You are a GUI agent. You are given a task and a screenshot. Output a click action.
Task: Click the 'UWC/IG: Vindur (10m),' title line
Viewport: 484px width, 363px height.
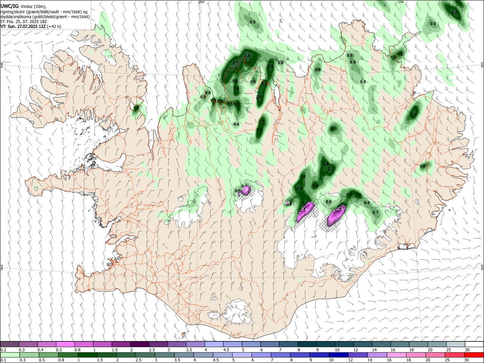(x=24, y=6)
